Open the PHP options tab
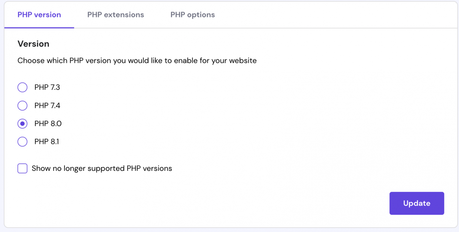This screenshot has height=232, width=459. pyautogui.click(x=192, y=15)
